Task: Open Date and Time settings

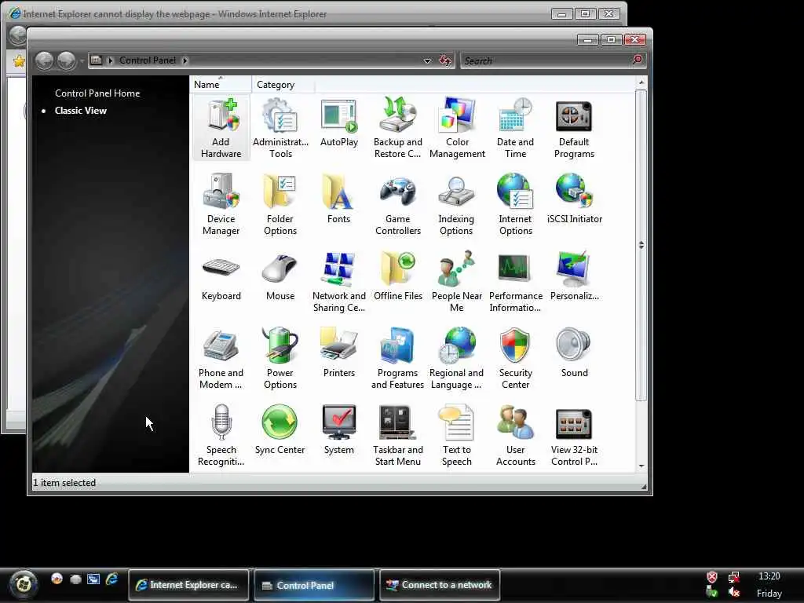Action: tap(515, 128)
